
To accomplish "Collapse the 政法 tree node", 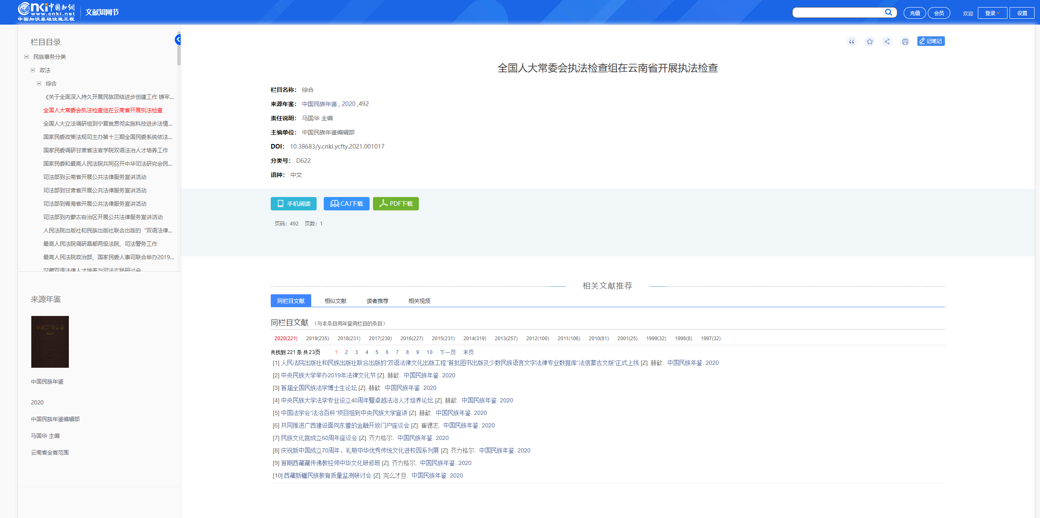I will pyautogui.click(x=33, y=70).
